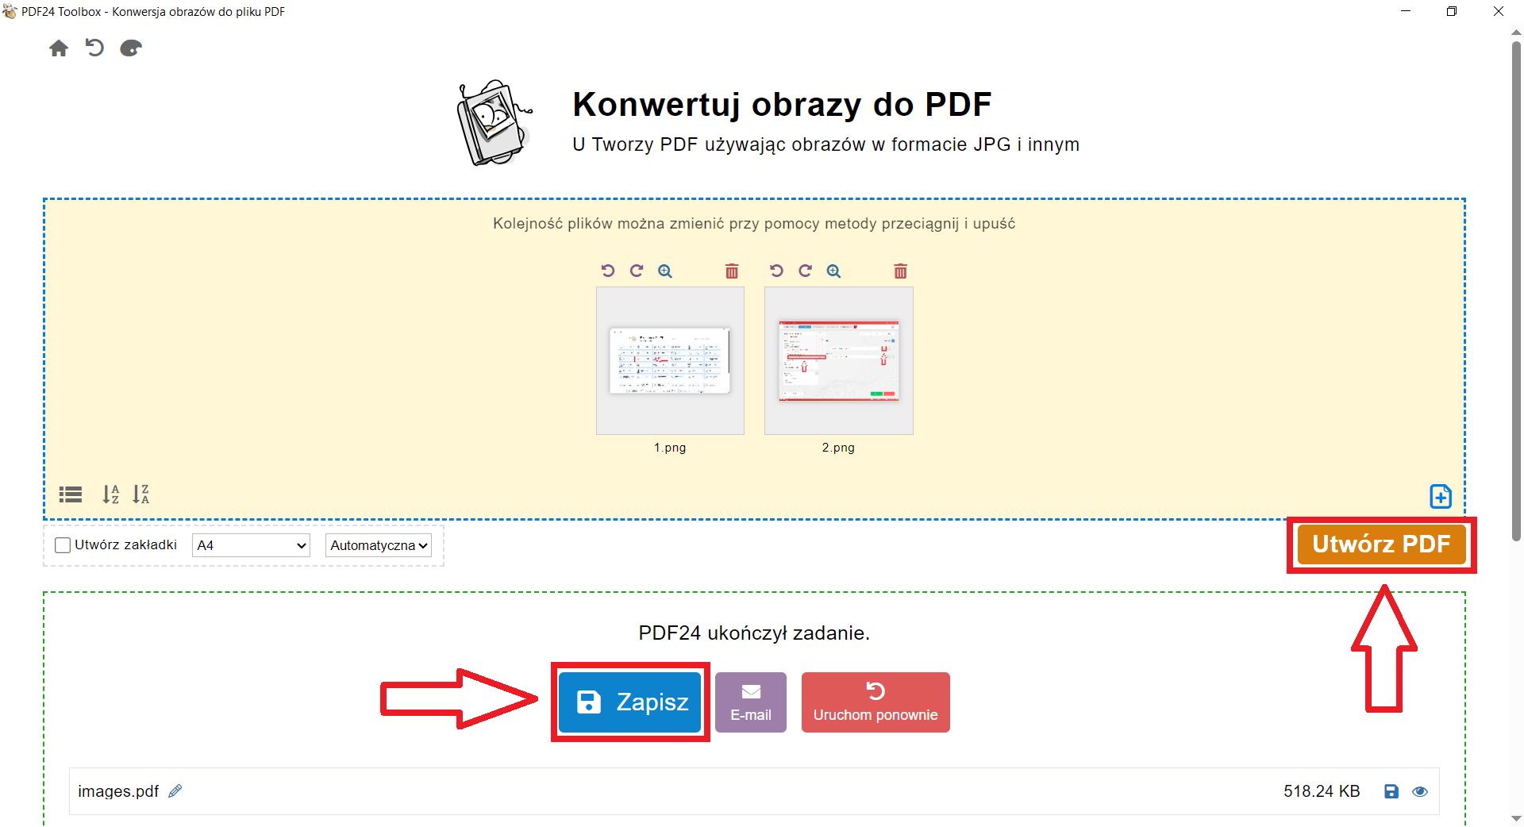Save images.pdf using the small disk icon
Viewport: 1524px width, 827px height.
pyautogui.click(x=1391, y=791)
